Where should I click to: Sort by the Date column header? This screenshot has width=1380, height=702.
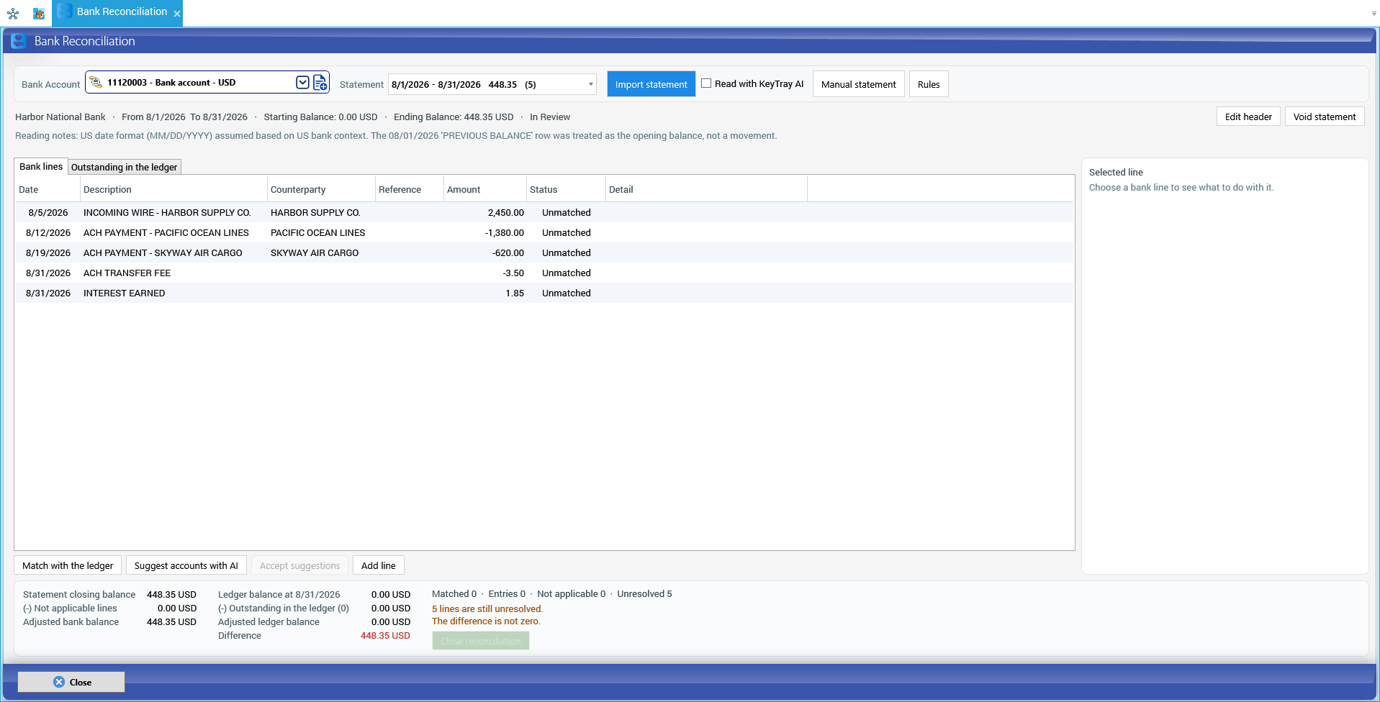click(48, 189)
